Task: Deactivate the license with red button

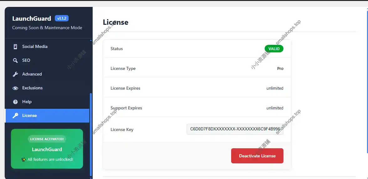Action: (x=257, y=156)
